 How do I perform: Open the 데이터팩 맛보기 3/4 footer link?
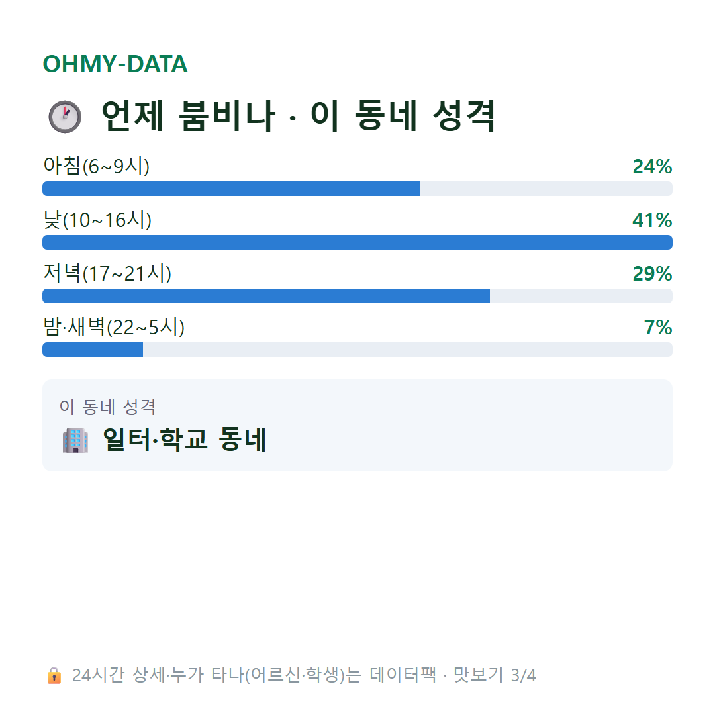tap(304, 675)
